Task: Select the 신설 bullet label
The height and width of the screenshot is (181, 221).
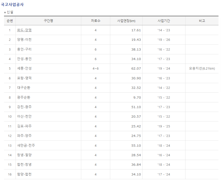Action: (x=10, y=12)
